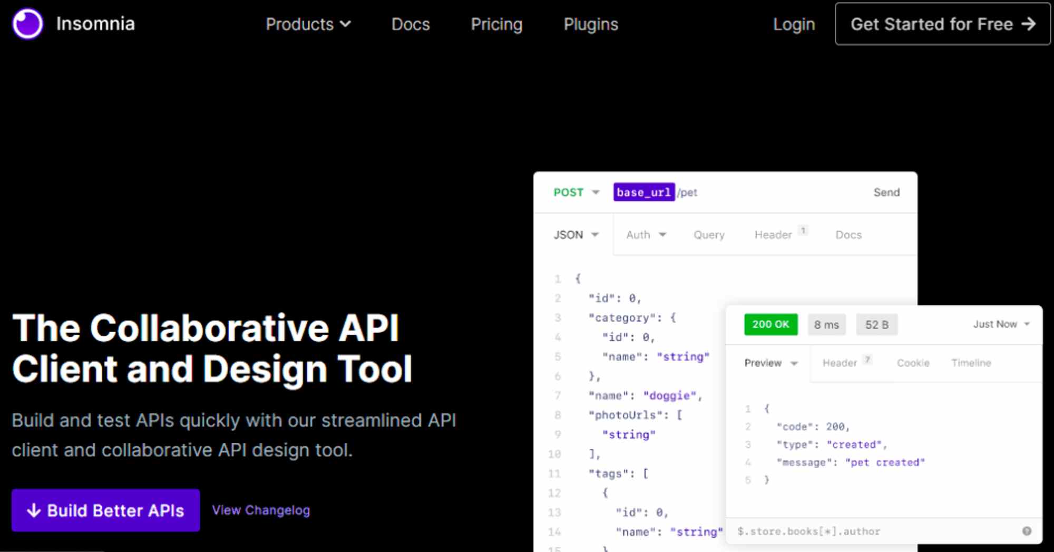Click the "doggie" value in request body
Screen dimensions: 1054x552
[x=669, y=395]
